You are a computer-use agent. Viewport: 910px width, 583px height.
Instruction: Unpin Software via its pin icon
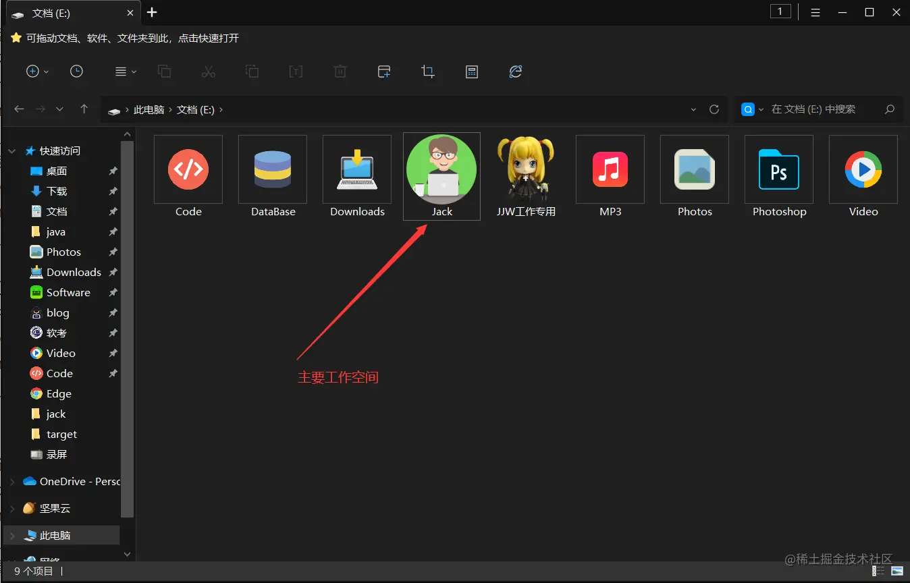(x=113, y=293)
